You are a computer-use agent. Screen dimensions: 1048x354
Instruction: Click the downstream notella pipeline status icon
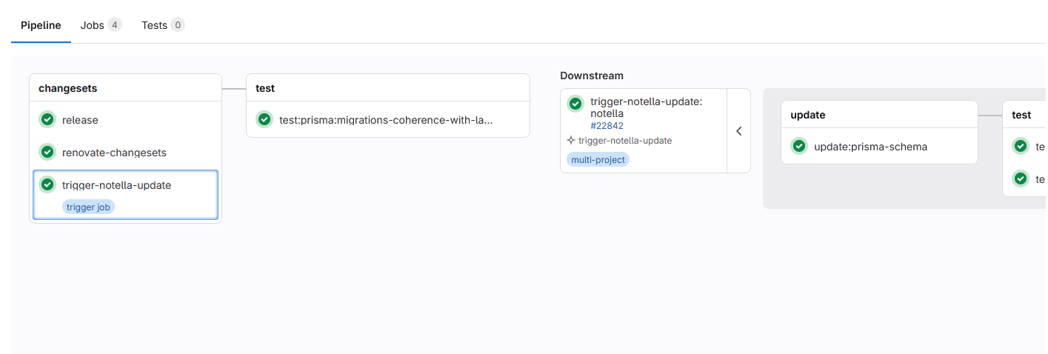[x=575, y=104]
